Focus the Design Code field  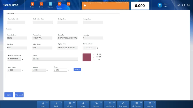coord(67,22)
